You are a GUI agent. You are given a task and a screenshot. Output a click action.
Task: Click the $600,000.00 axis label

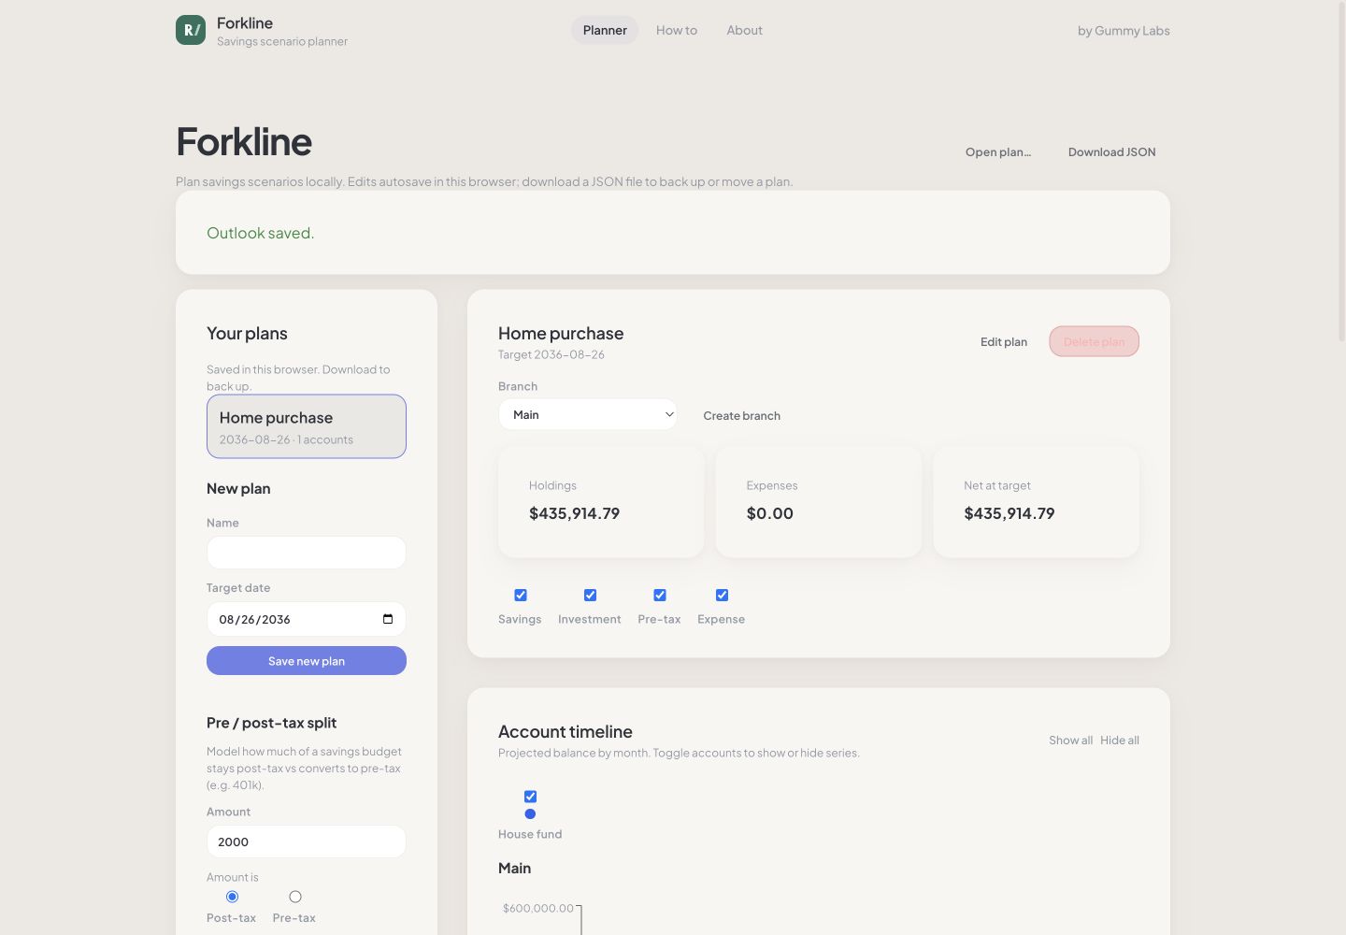(x=538, y=908)
